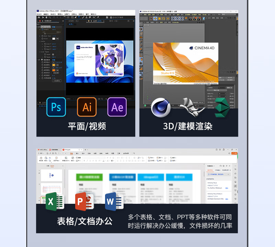Select the Rotate tool in Cinema 4D
This screenshot has height=247, width=275.
click(164, 19)
